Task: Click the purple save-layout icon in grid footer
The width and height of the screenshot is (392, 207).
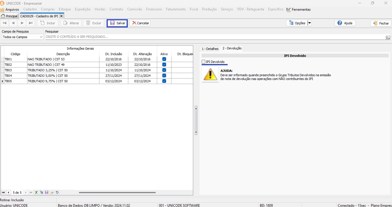Action: (47, 193)
